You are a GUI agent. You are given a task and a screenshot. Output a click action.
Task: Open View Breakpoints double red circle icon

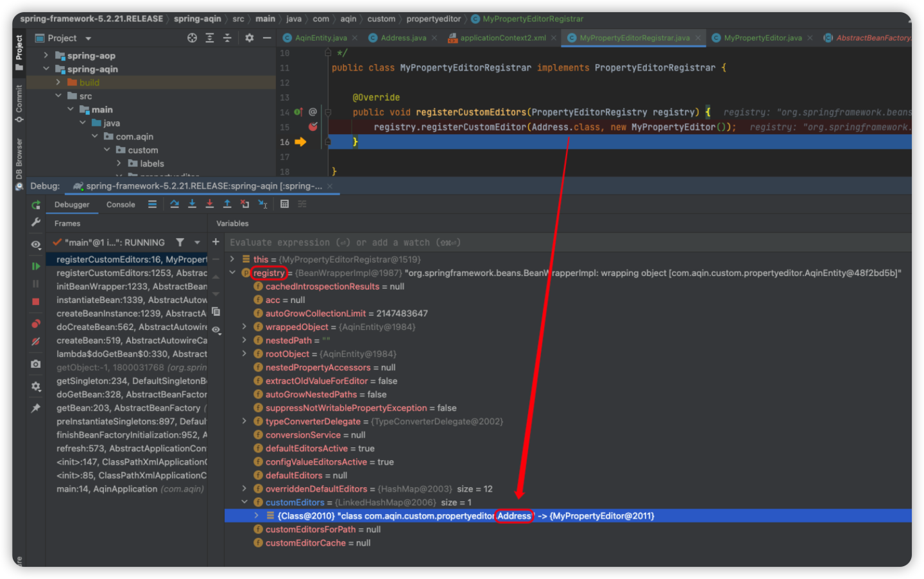click(x=36, y=324)
